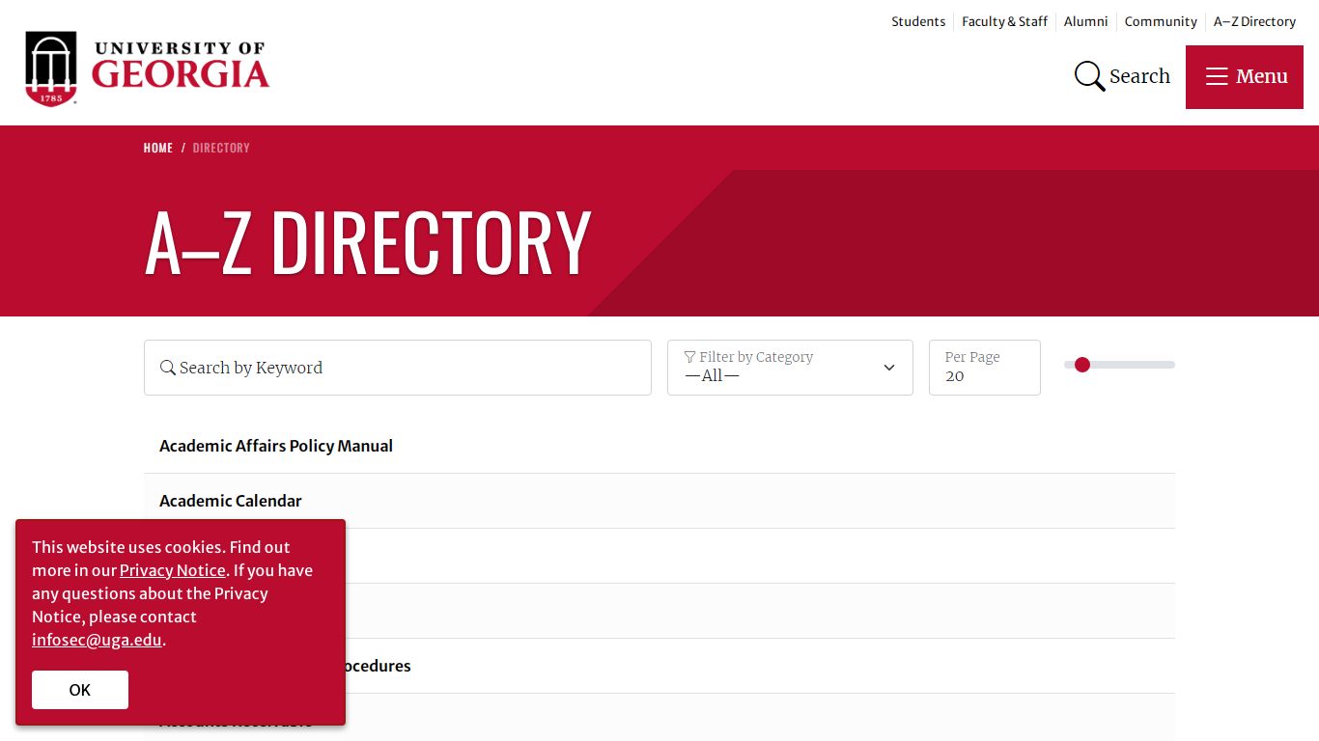Viewport: 1319px width, 741px height.
Task: Click the hamburger icon in Menu button
Action: click(1217, 76)
